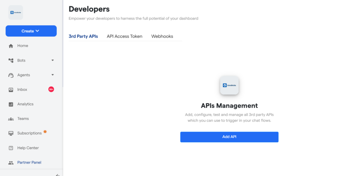The width and height of the screenshot is (356, 176).
Task: Click the Analytics chart icon
Action: click(x=11, y=104)
